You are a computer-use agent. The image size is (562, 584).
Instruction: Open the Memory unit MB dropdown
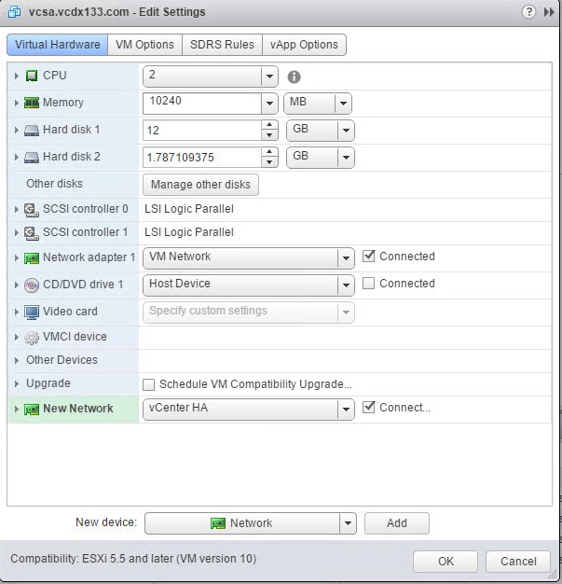(x=344, y=104)
